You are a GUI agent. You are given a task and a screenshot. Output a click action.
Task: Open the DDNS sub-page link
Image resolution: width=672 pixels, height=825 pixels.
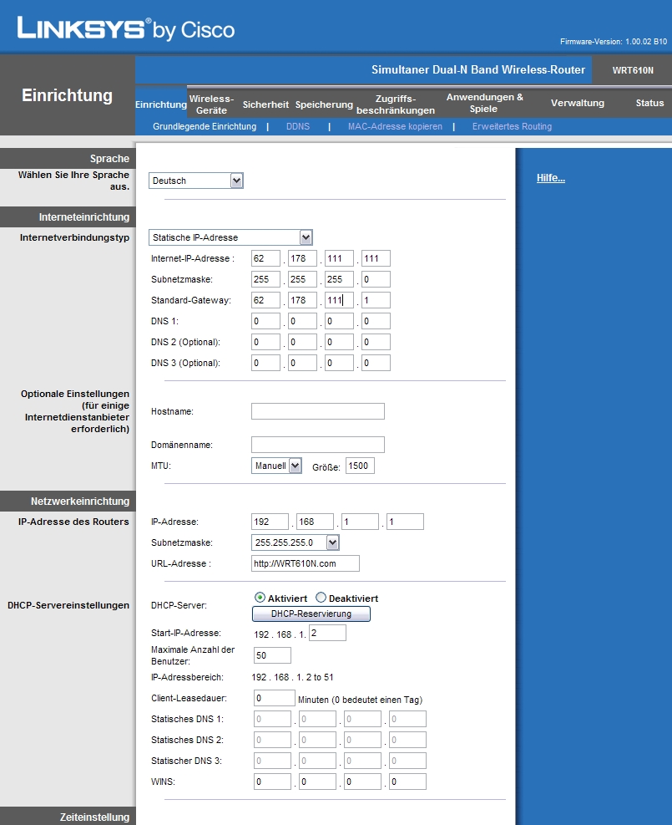click(x=297, y=126)
